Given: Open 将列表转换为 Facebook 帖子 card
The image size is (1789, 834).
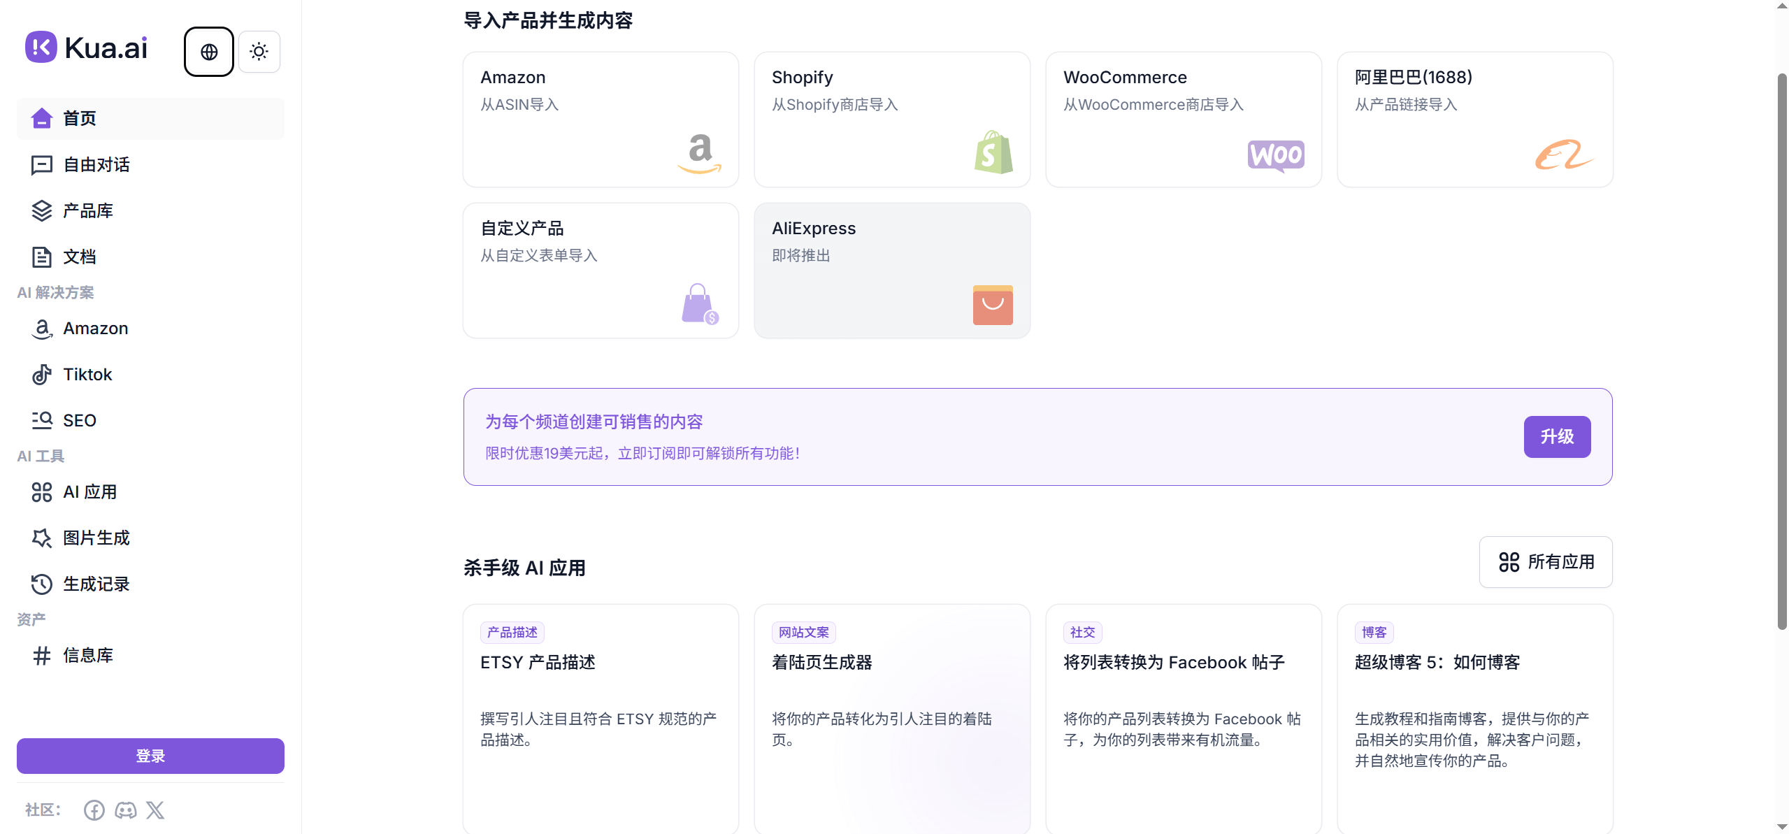Looking at the screenshot, I should click(x=1184, y=719).
